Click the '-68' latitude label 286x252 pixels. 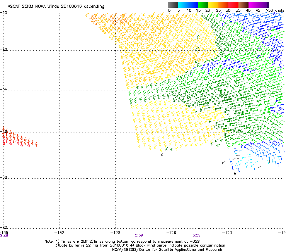point(3,178)
